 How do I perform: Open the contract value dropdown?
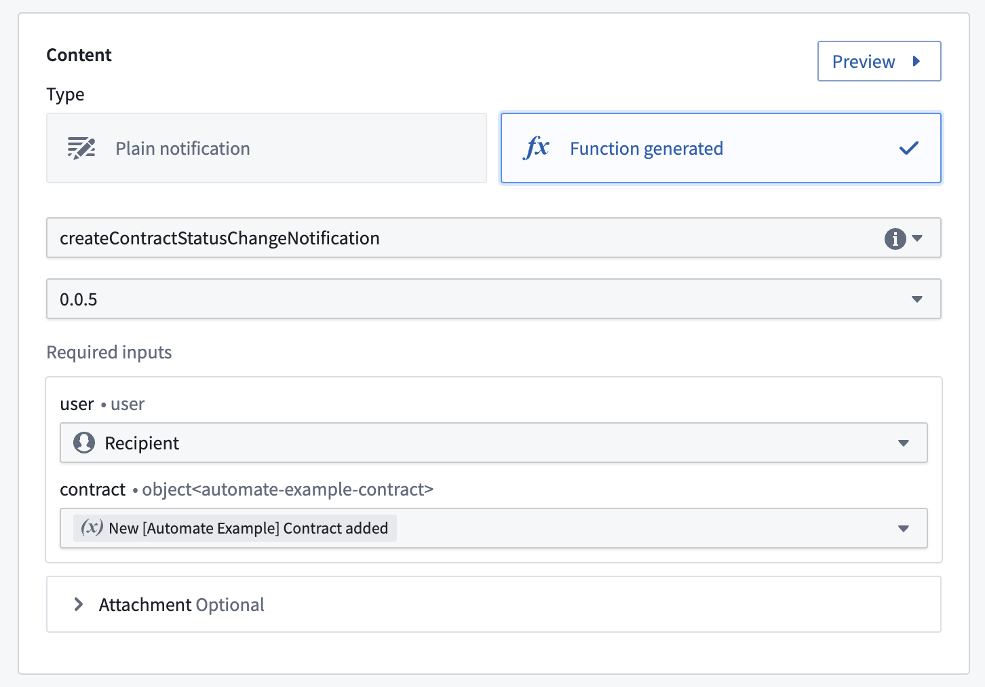tap(904, 528)
